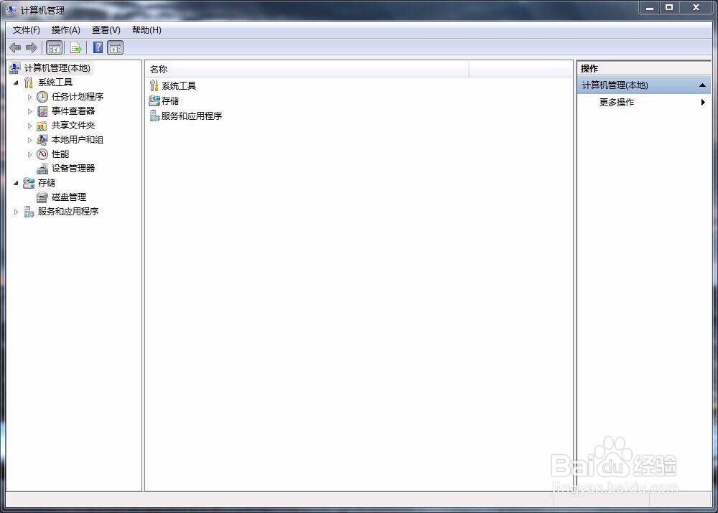Toggle the show/hide action pane icon
The image size is (718, 513).
point(116,47)
